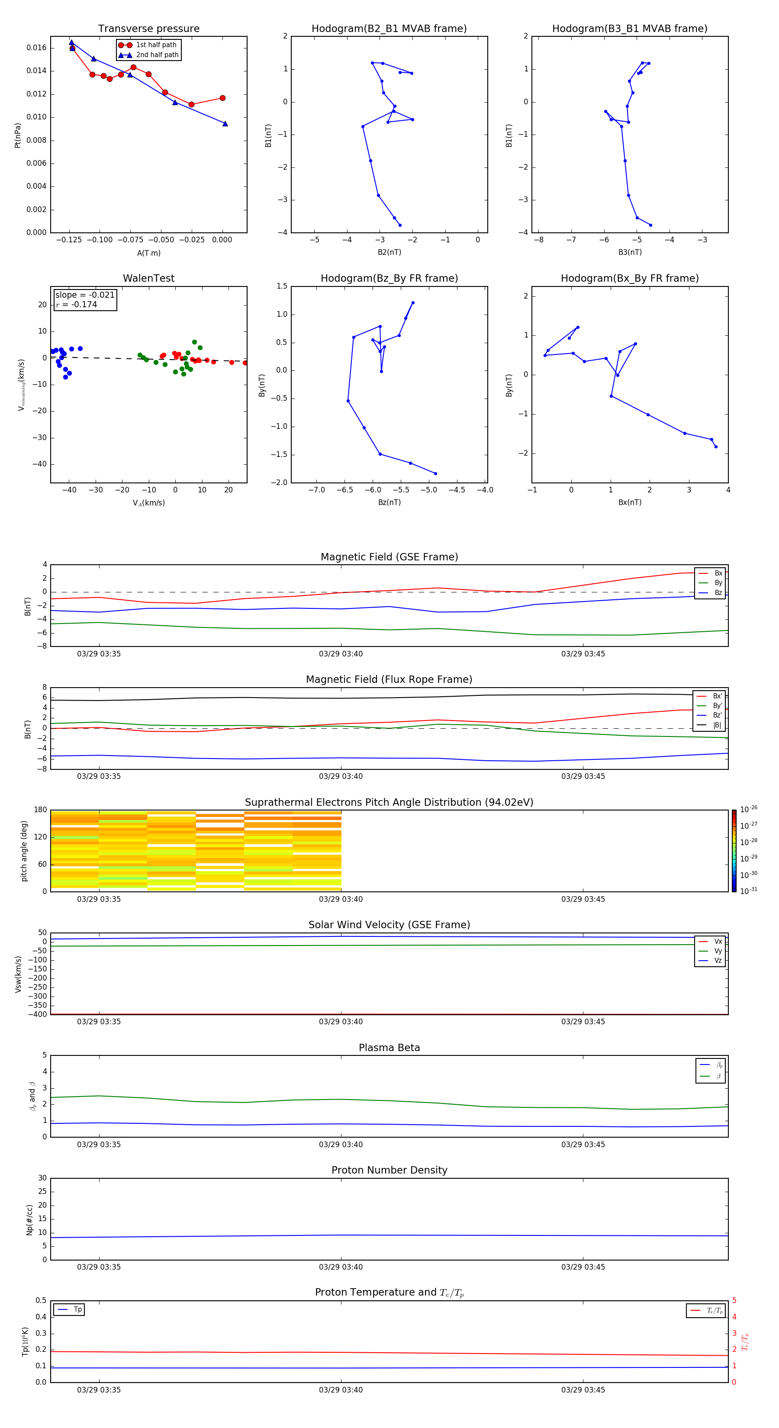This screenshot has height=1428, width=779.
Task: Click '180' tick on pitch angle axis
Action: [41, 810]
